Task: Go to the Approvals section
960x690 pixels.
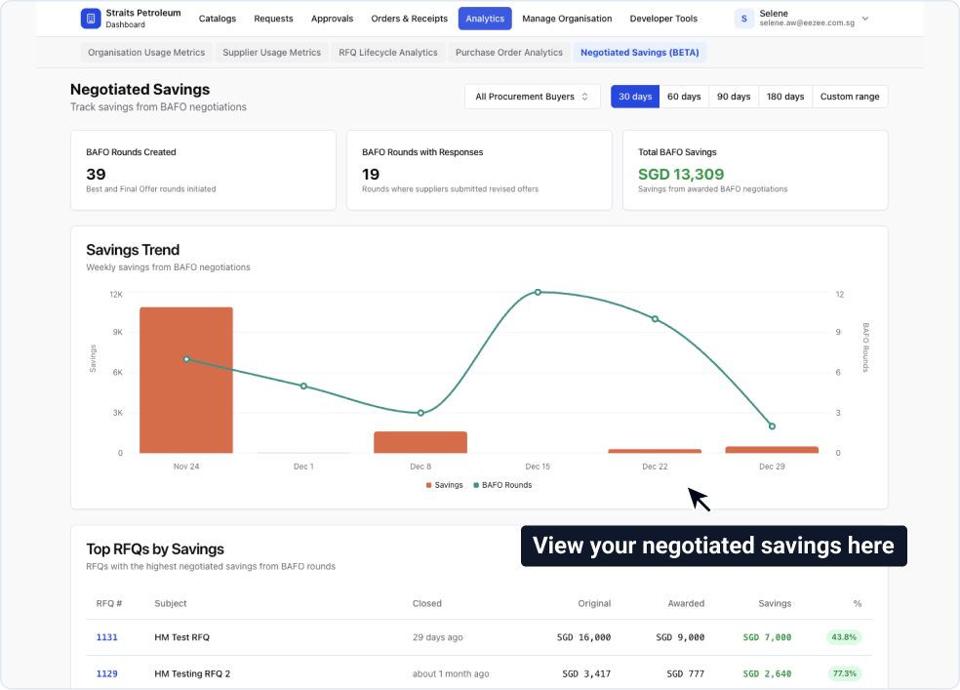Action: [x=332, y=18]
